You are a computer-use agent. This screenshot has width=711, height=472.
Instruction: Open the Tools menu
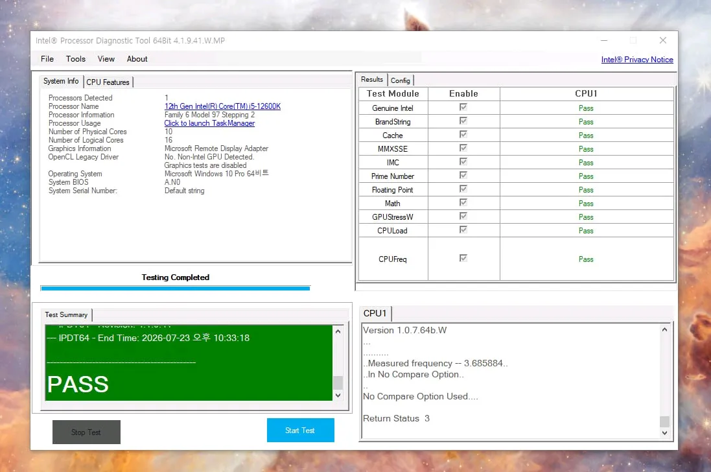75,59
